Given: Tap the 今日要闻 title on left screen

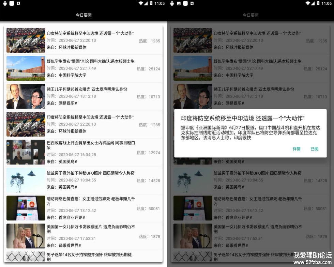Looking at the screenshot, I should pyautogui.click(x=83, y=15).
